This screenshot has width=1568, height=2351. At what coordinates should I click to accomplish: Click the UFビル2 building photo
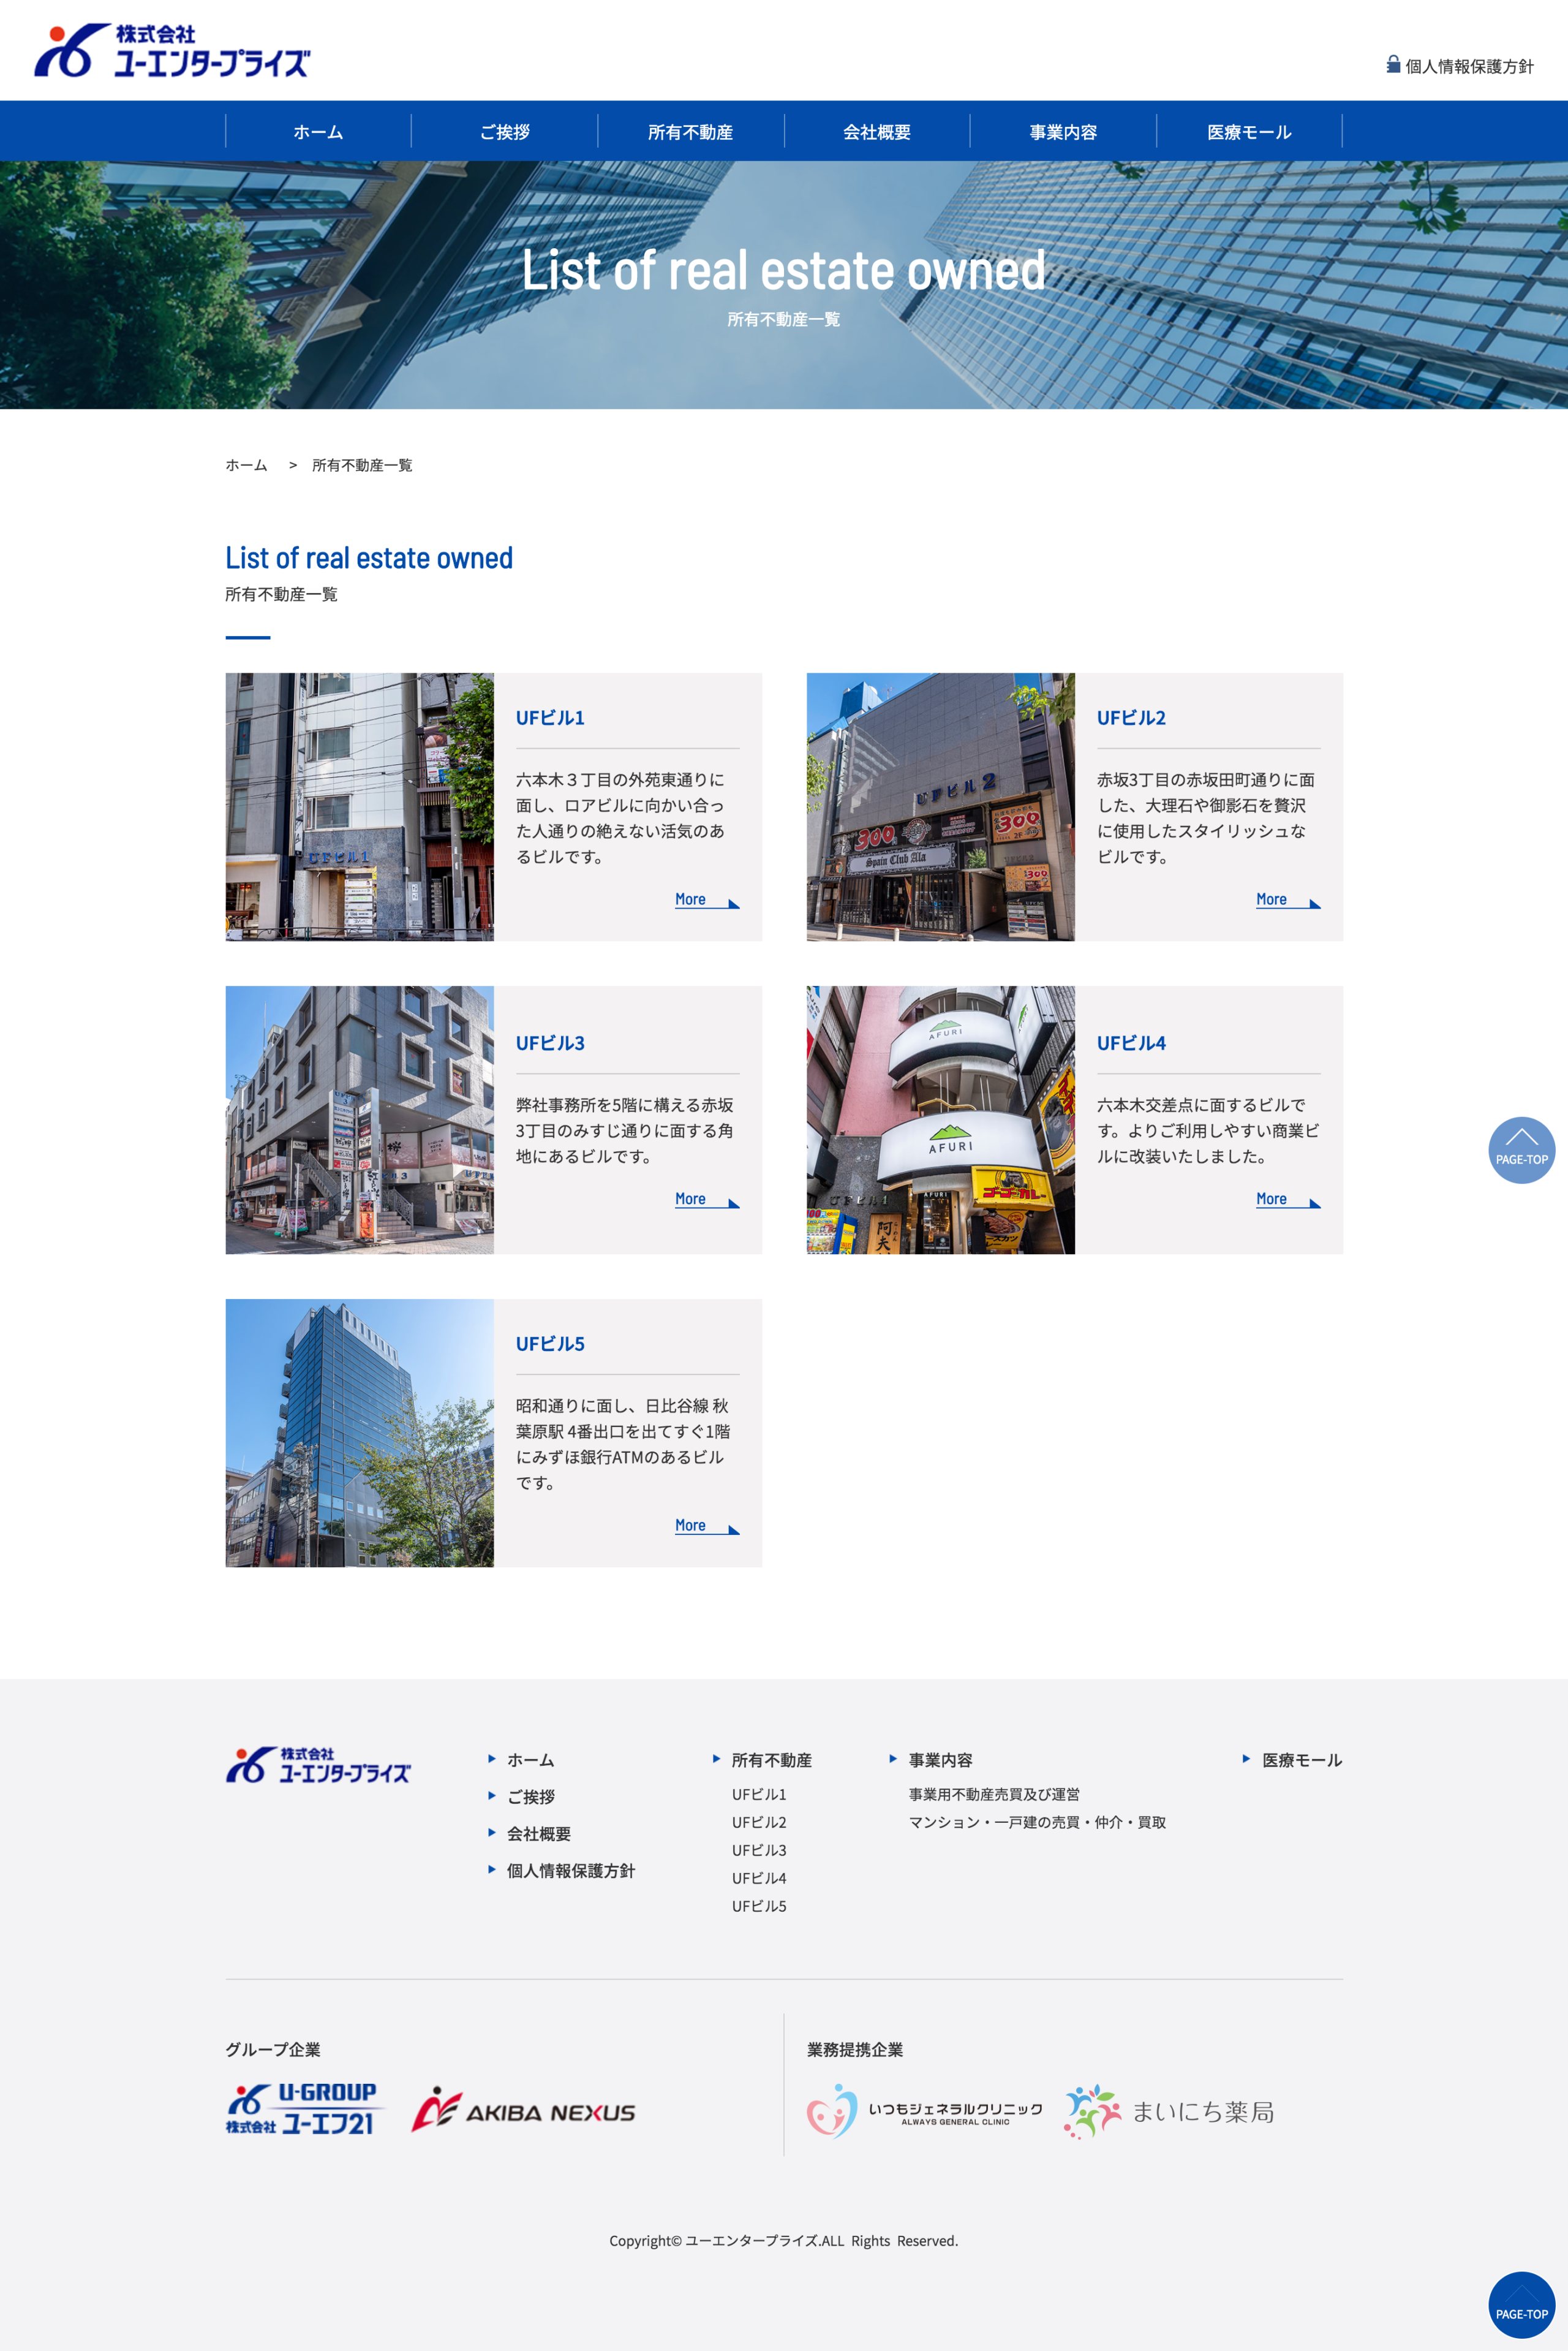940,806
